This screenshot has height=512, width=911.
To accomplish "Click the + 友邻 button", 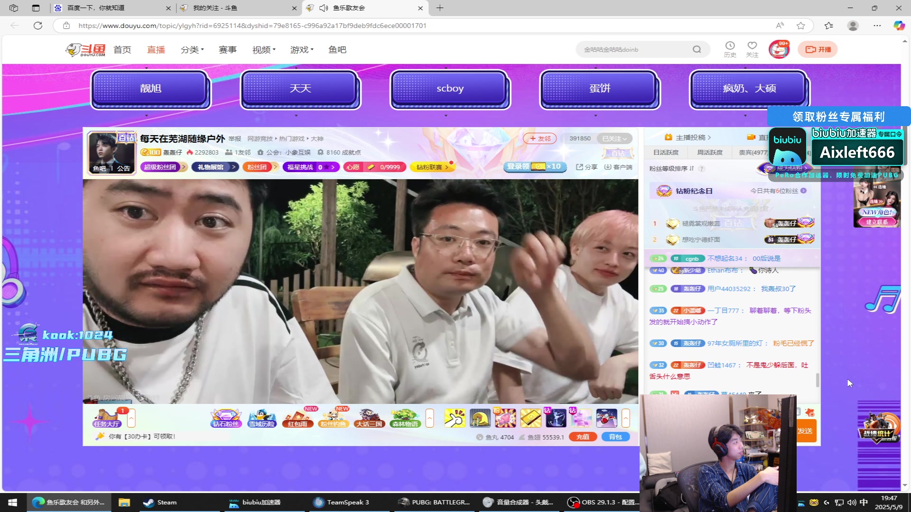I will (x=540, y=138).
